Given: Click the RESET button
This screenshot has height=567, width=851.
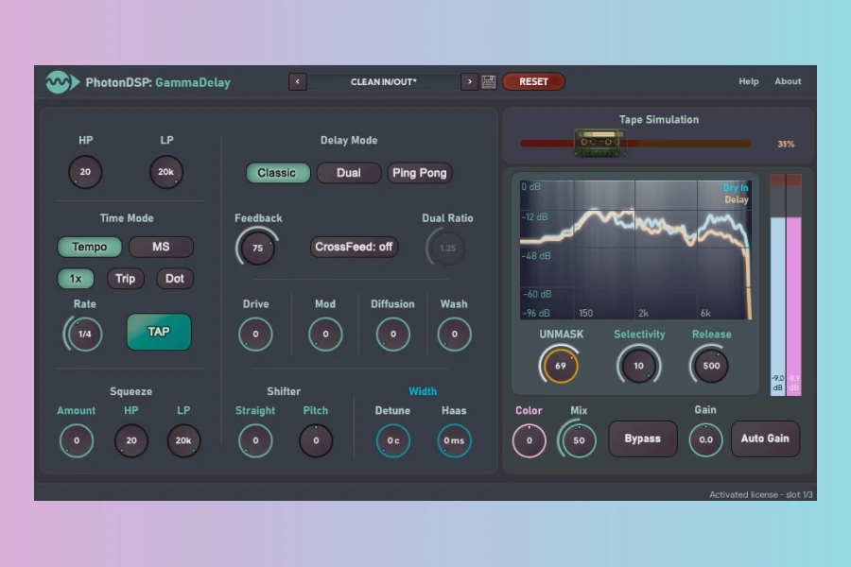Looking at the screenshot, I should [533, 81].
